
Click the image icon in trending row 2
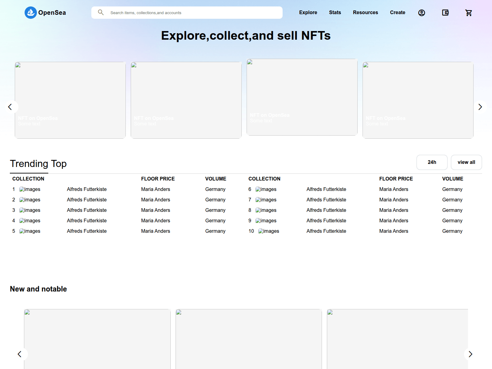[x=30, y=200]
